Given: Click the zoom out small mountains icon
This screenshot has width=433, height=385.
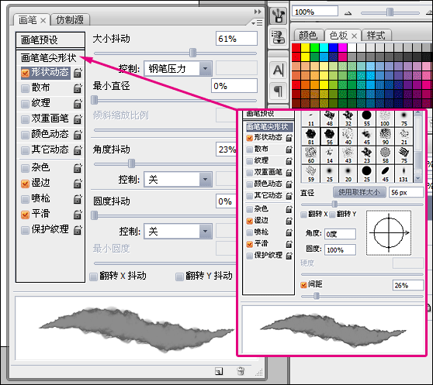Looking at the screenshot, I should (348, 13).
